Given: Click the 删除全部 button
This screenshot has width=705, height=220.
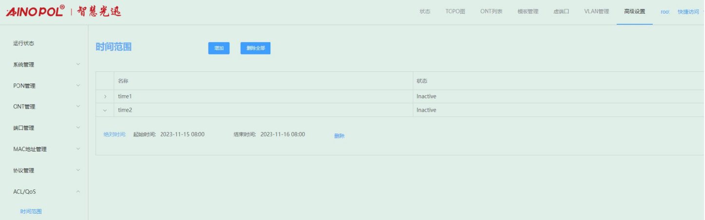Looking at the screenshot, I should tap(255, 48).
